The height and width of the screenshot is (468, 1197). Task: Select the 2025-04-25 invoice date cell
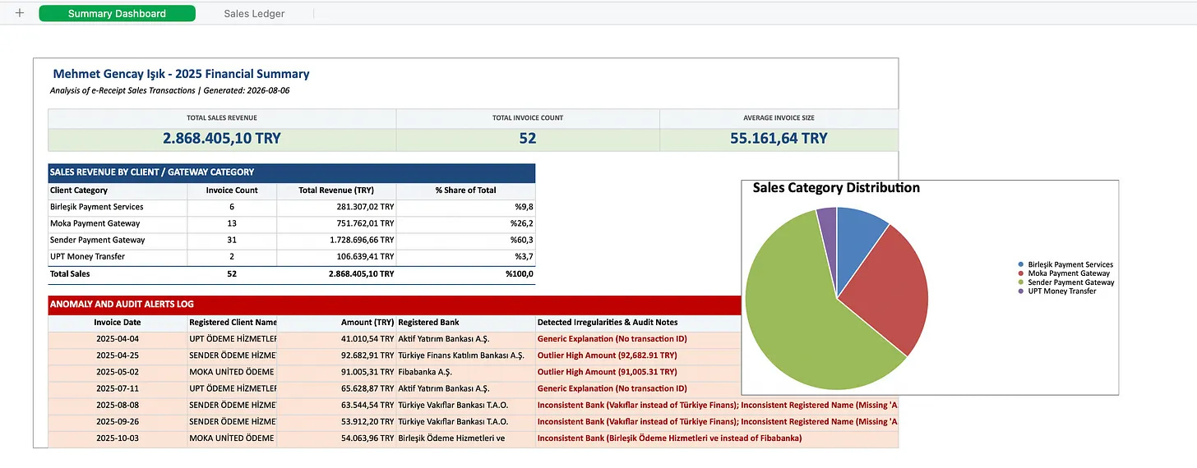[118, 356]
